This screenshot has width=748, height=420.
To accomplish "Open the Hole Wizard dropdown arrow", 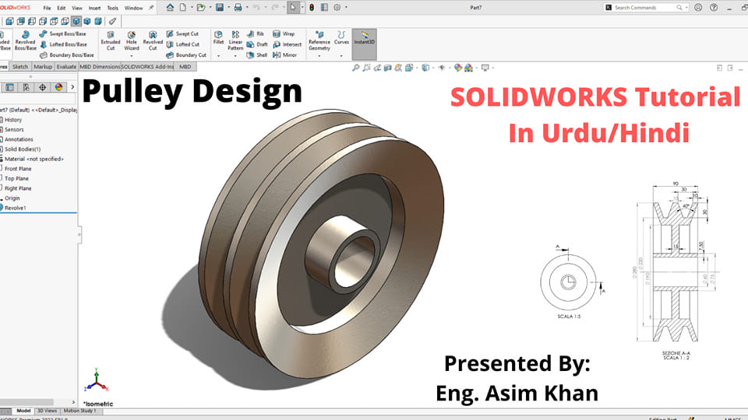I will click(x=132, y=56).
